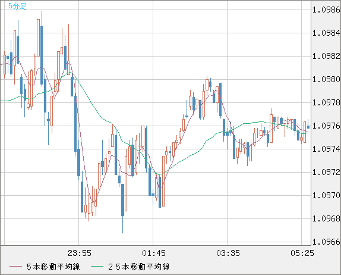This screenshot has width=341, height=275.
Task: Click the 1.0968 price axis label
Action: click(326, 218)
